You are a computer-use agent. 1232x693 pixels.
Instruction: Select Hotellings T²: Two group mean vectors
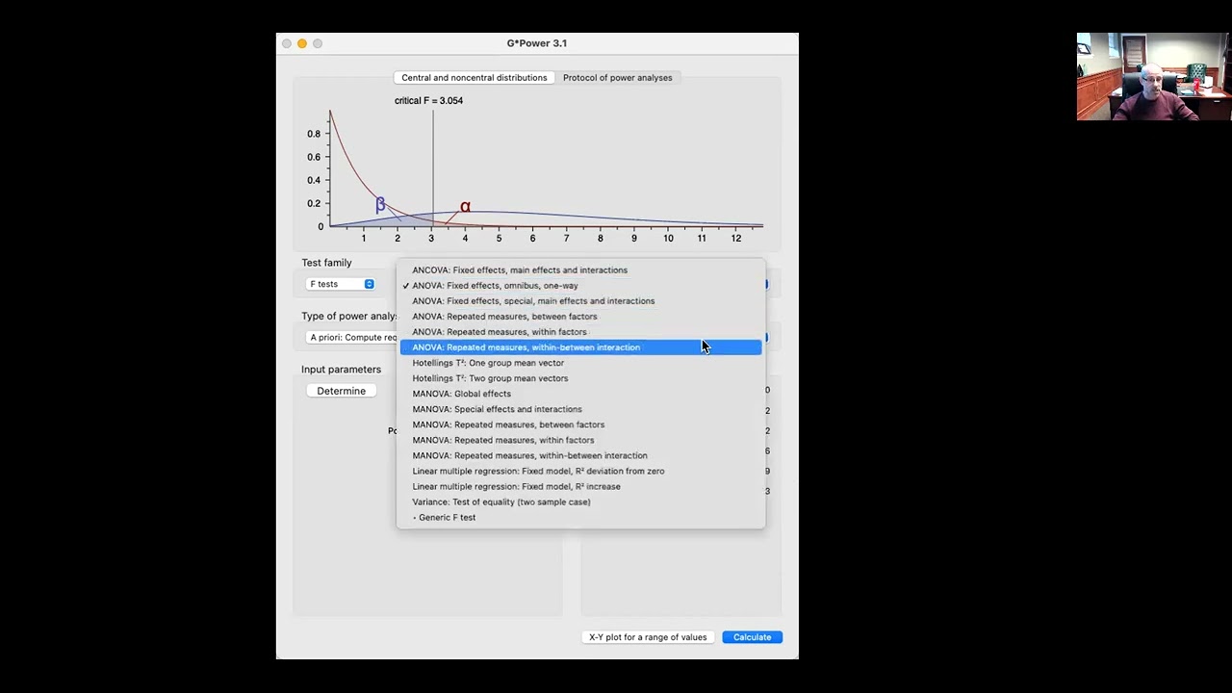coord(580,378)
